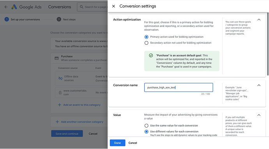269x149 pixels.
Task: Collapse the Value section
Action: (259, 115)
